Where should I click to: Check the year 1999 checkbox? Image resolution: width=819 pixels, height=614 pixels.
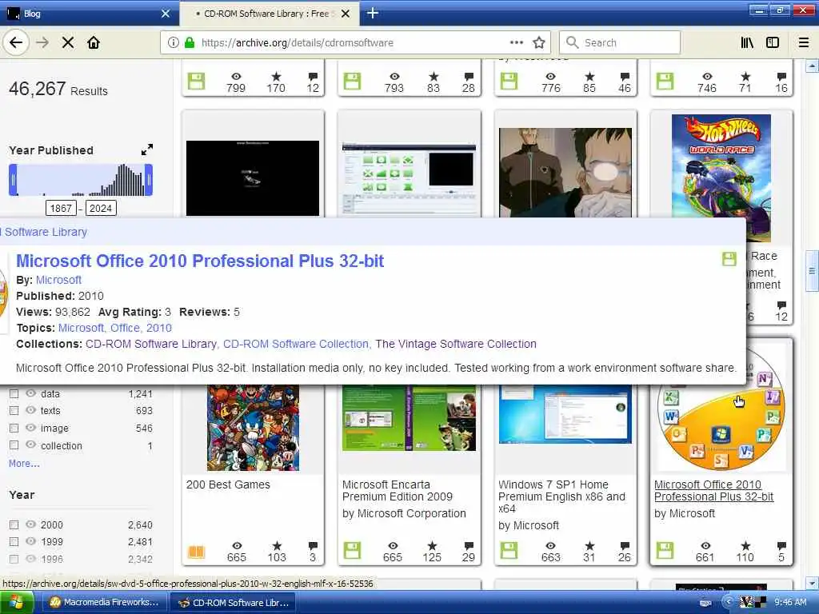click(x=14, y=541)
